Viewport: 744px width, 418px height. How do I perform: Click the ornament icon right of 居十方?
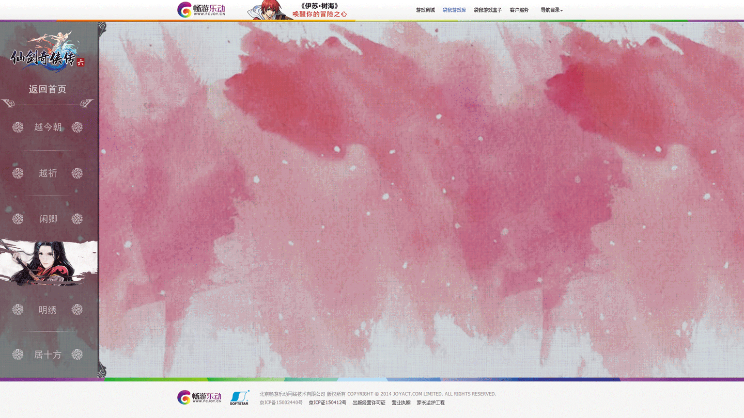pyautogui.click(x=77, y=355)
